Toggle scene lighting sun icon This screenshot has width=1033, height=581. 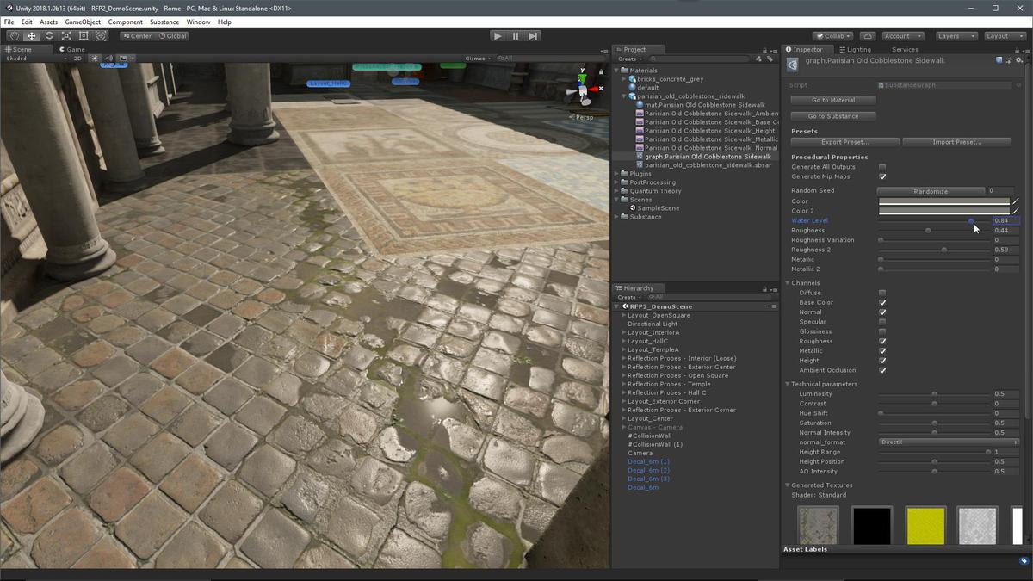point(96,59)
